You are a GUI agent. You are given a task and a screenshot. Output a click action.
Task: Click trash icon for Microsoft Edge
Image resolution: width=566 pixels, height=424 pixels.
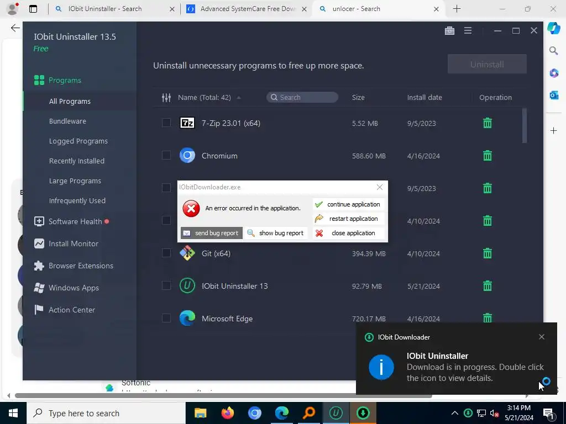[x=488, y=318]
